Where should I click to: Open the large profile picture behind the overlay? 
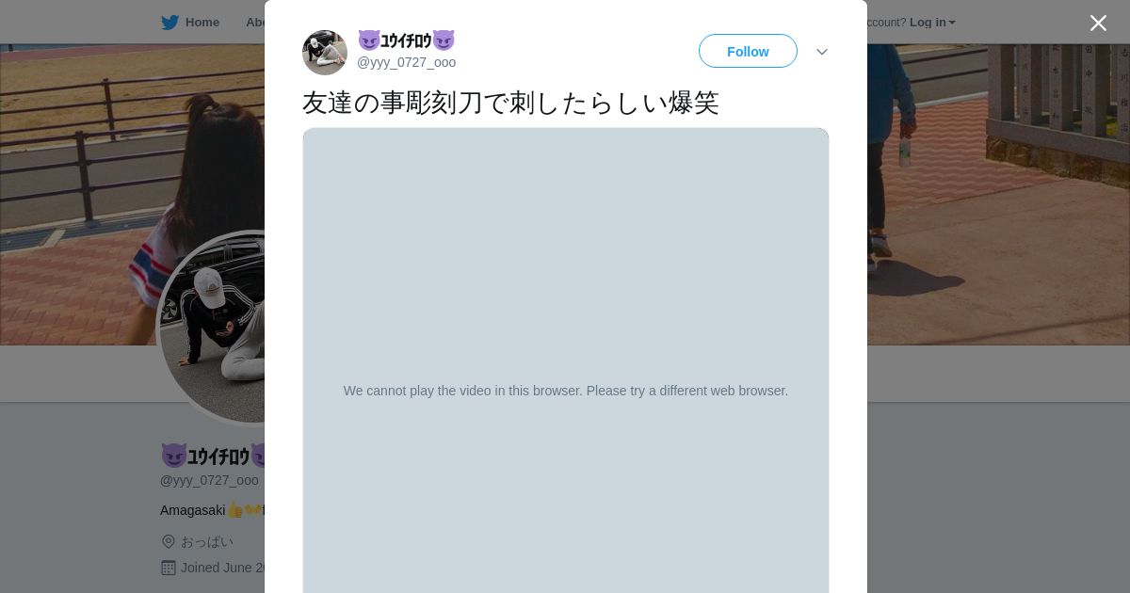click(212, 328)
